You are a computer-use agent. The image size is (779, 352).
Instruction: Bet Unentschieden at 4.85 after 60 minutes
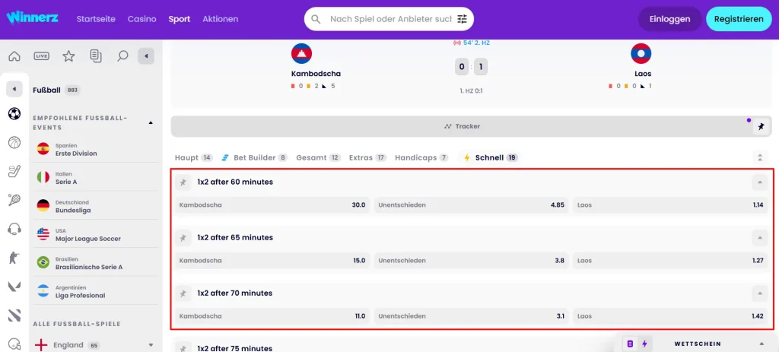click(471, 205)
